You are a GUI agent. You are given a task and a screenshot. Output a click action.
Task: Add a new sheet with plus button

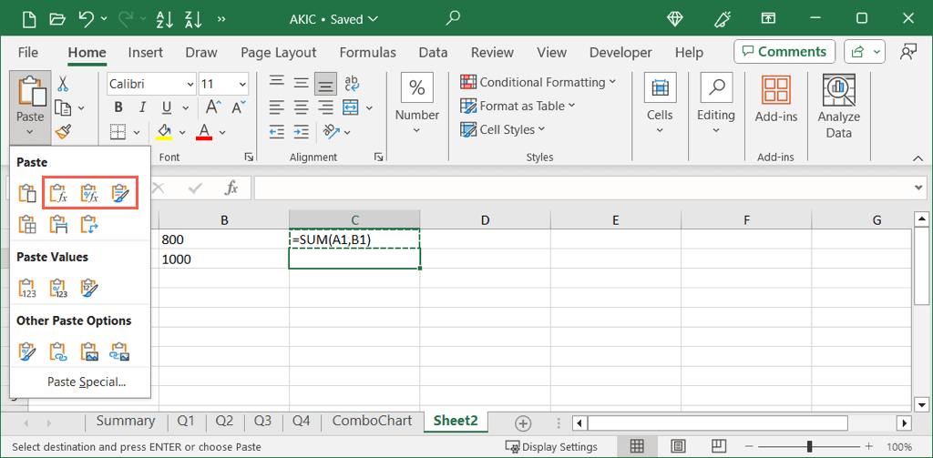click(522, 423)
